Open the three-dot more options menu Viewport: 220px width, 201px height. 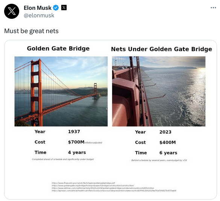[x=213, y=8]
